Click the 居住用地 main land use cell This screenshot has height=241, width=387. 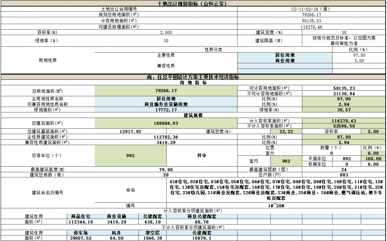pos(166,99)
